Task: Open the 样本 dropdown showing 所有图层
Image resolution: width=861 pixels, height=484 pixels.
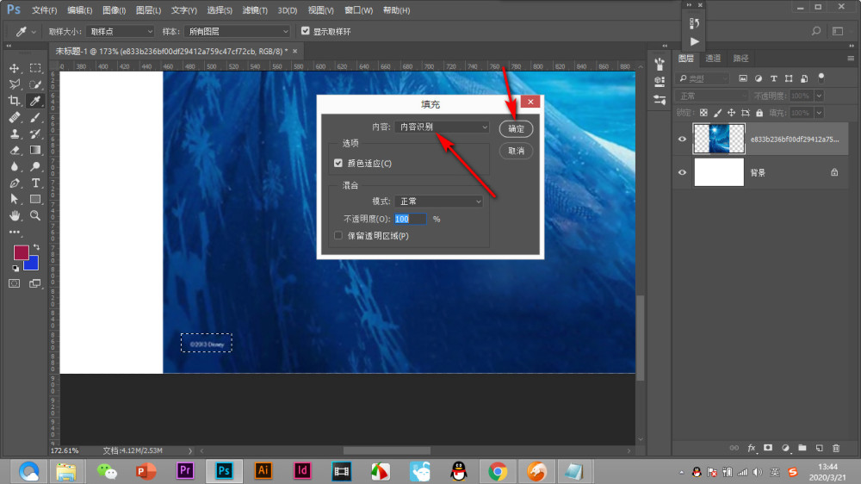Action: tap(237, 31)
